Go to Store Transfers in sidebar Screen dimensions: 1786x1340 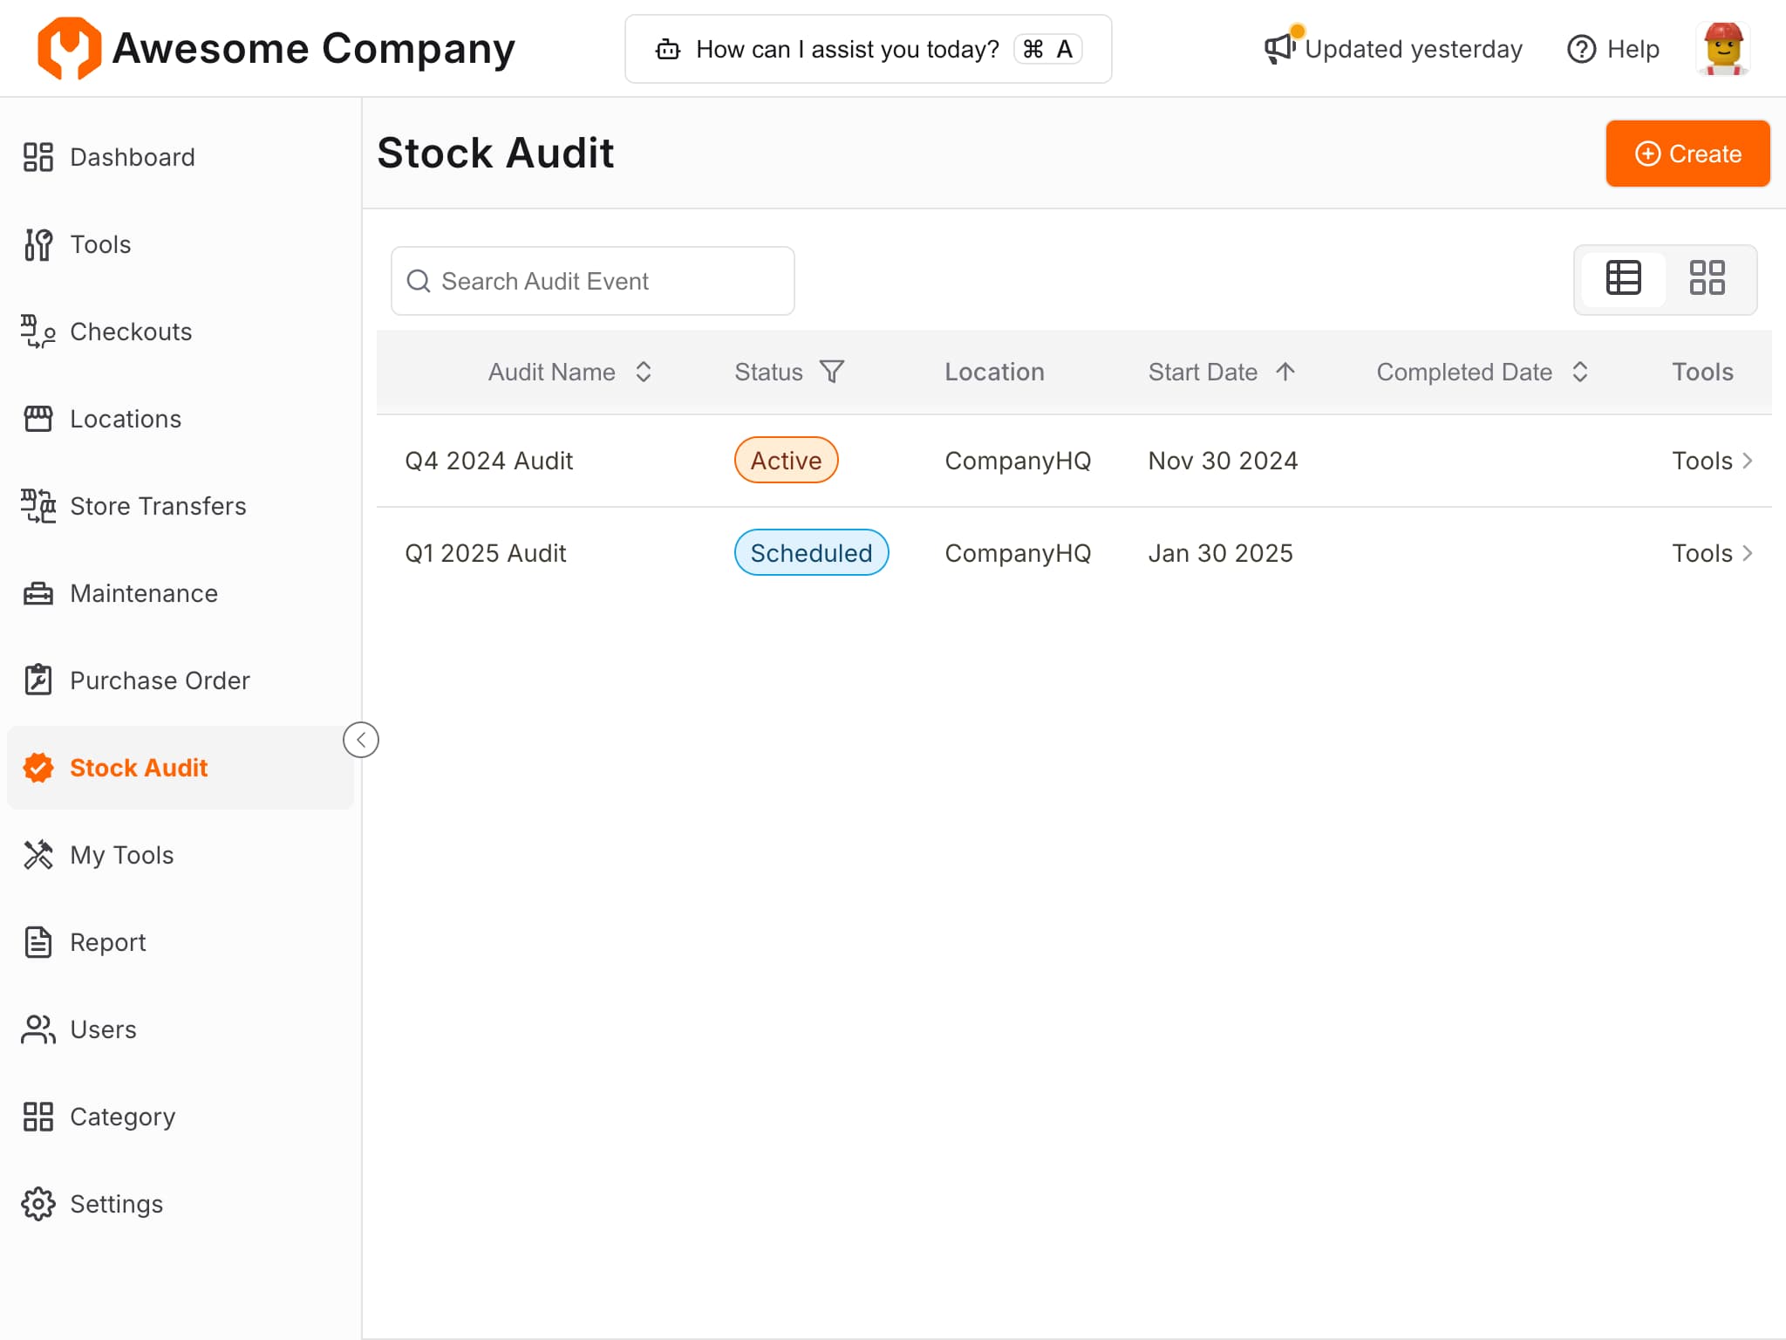pyautogui.click(x=157, y=506)
